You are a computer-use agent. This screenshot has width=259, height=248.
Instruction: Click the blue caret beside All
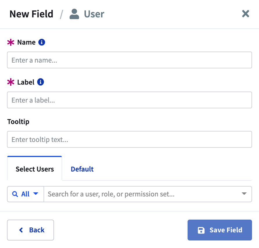[36, 194]
